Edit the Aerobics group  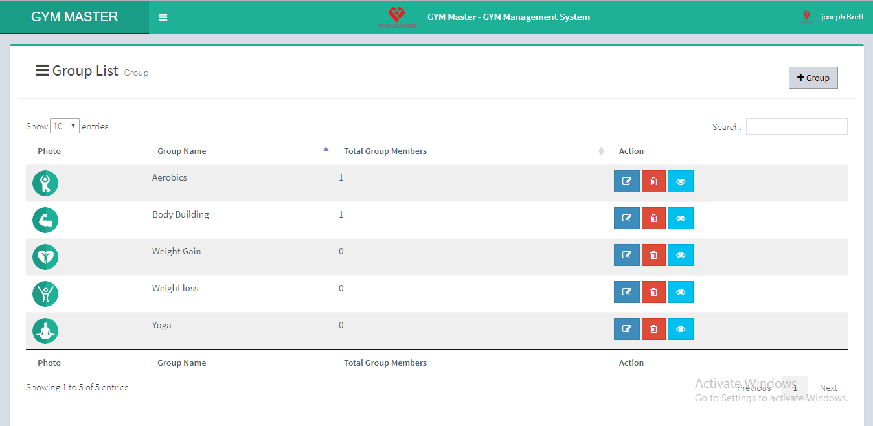click(x=626, y=181)
